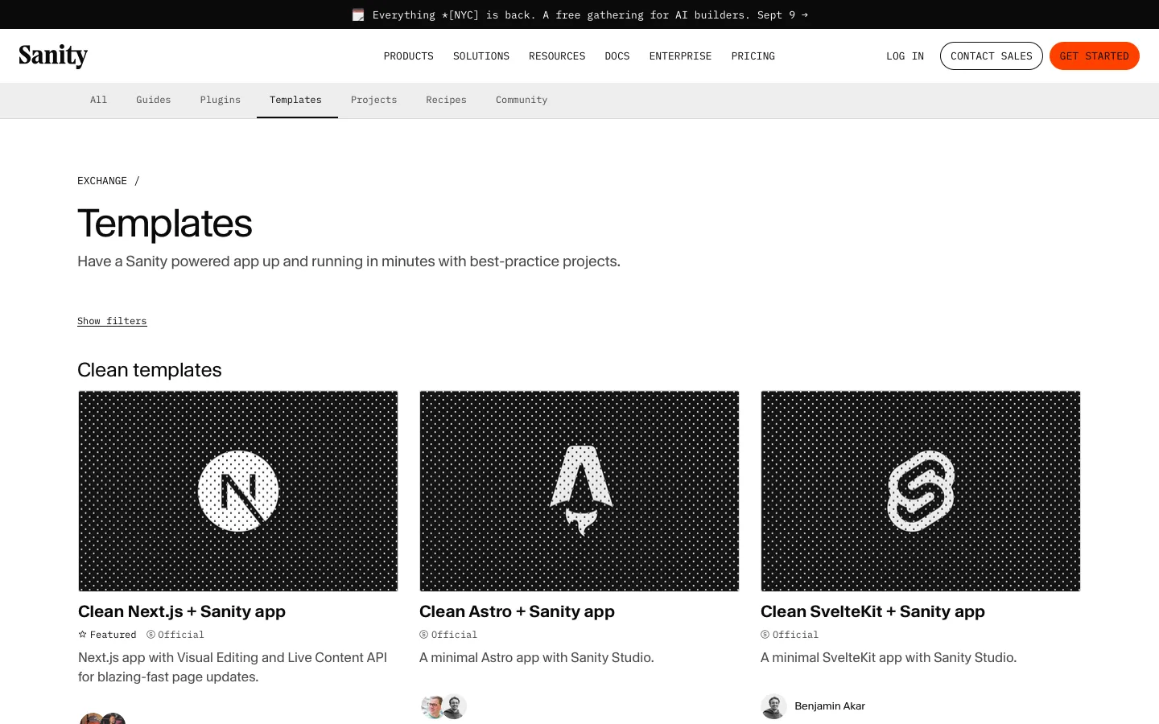Click the Get Started button

point(1095,56)
